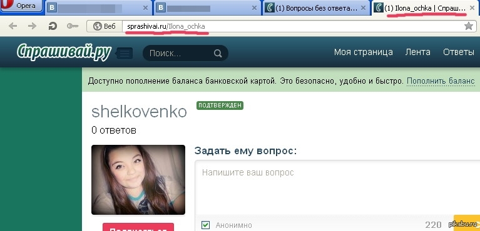Switch to the second VK tab
Viewport: 480px width, 231px height.
pos(208,8)
